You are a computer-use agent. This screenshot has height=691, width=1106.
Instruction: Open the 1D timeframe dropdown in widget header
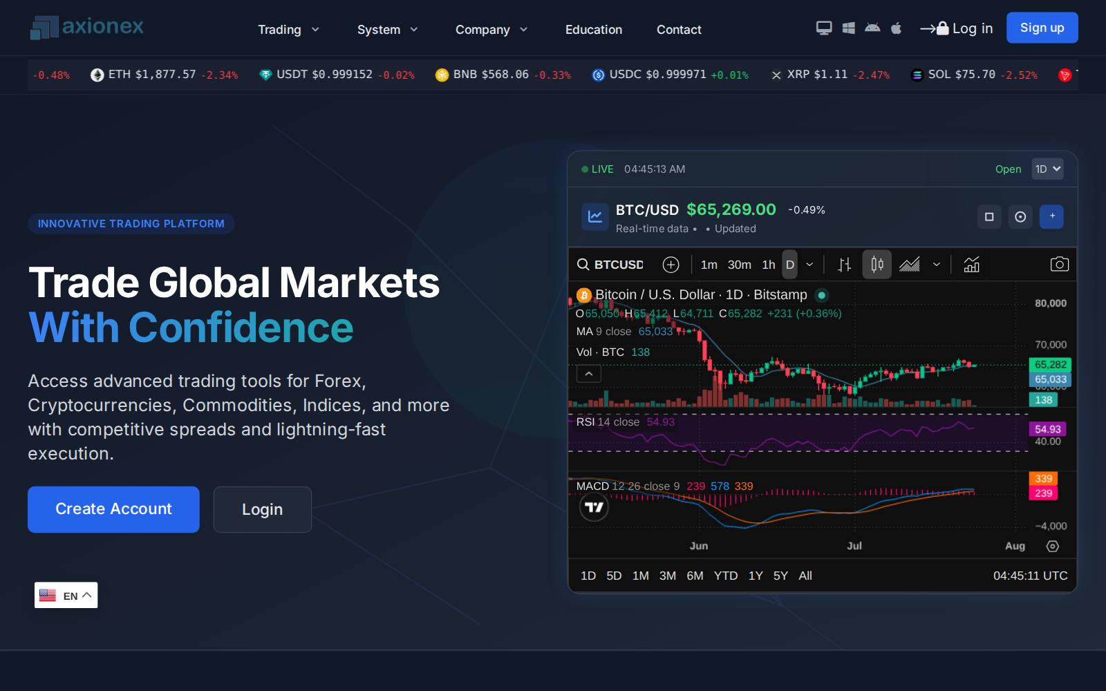pyautogui.click(x=1047, y=169)
